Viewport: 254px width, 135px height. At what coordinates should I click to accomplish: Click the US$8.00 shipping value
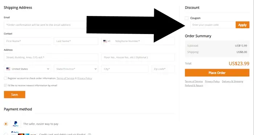coord(242,52)
